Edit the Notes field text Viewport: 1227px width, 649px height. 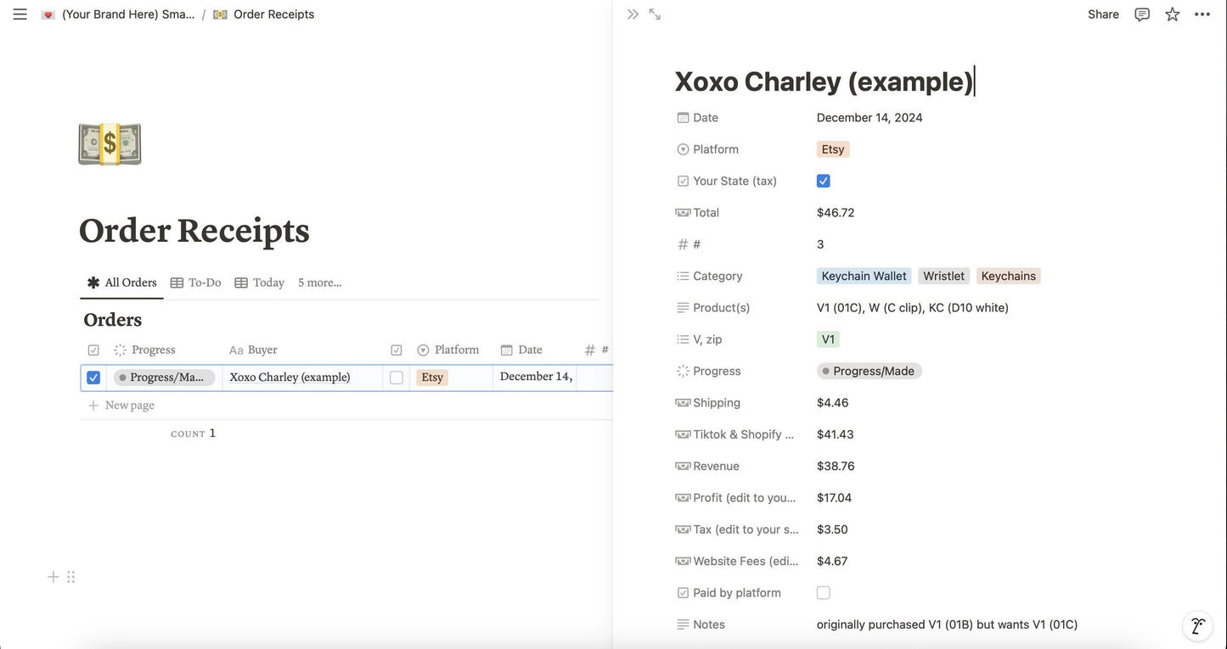click(x=947, y=624)
